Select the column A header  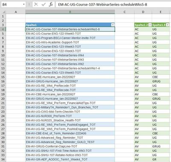16,12
